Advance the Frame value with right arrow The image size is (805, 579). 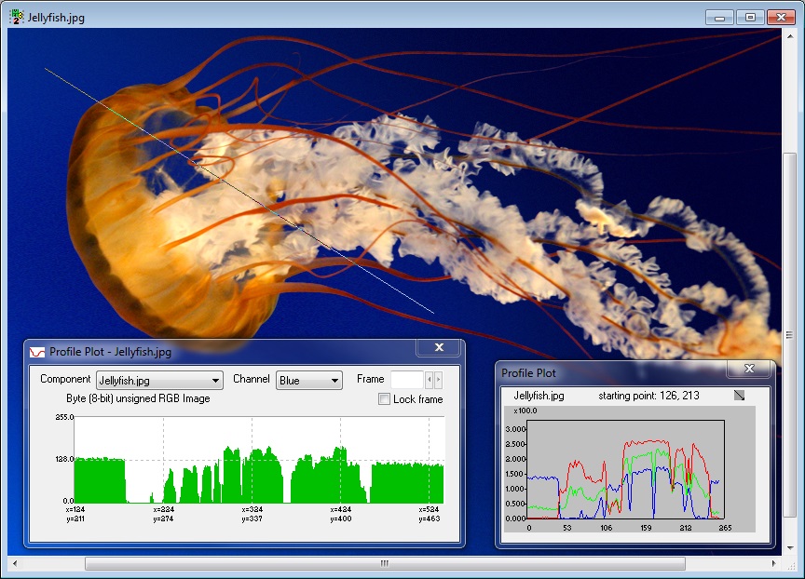click(x=439, y=380)
